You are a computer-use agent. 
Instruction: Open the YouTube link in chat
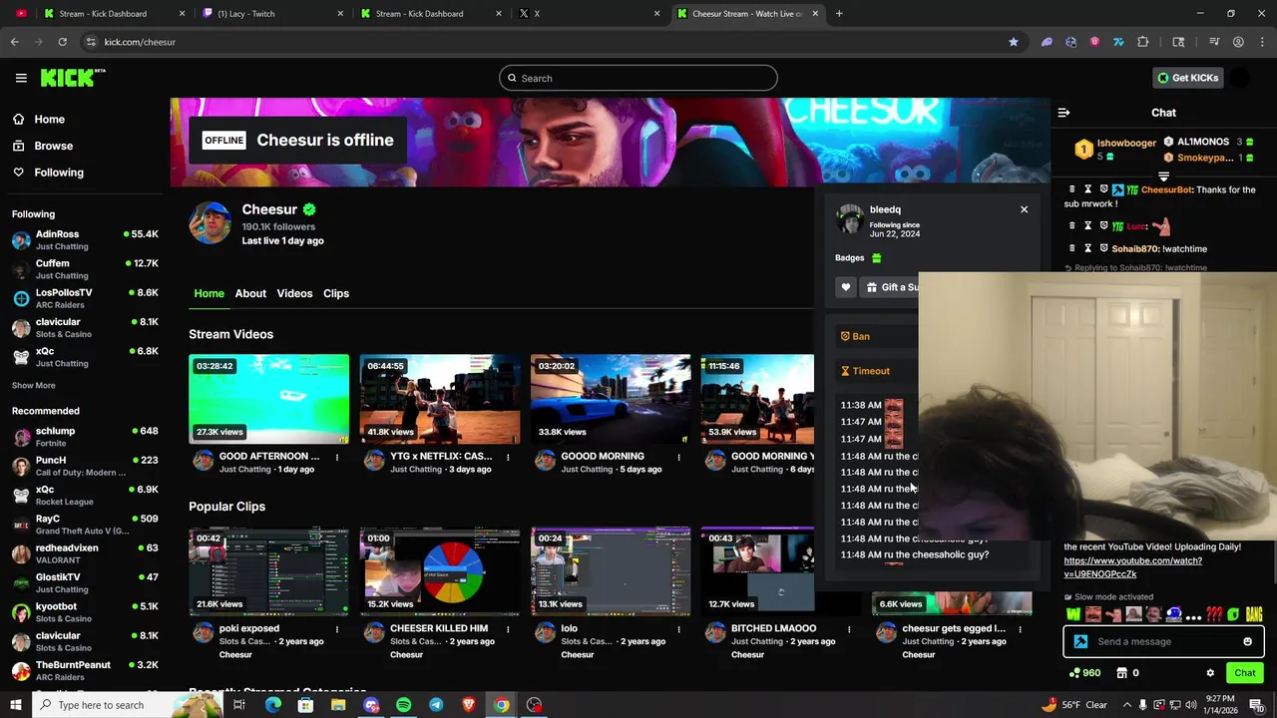pos(1132,567)
